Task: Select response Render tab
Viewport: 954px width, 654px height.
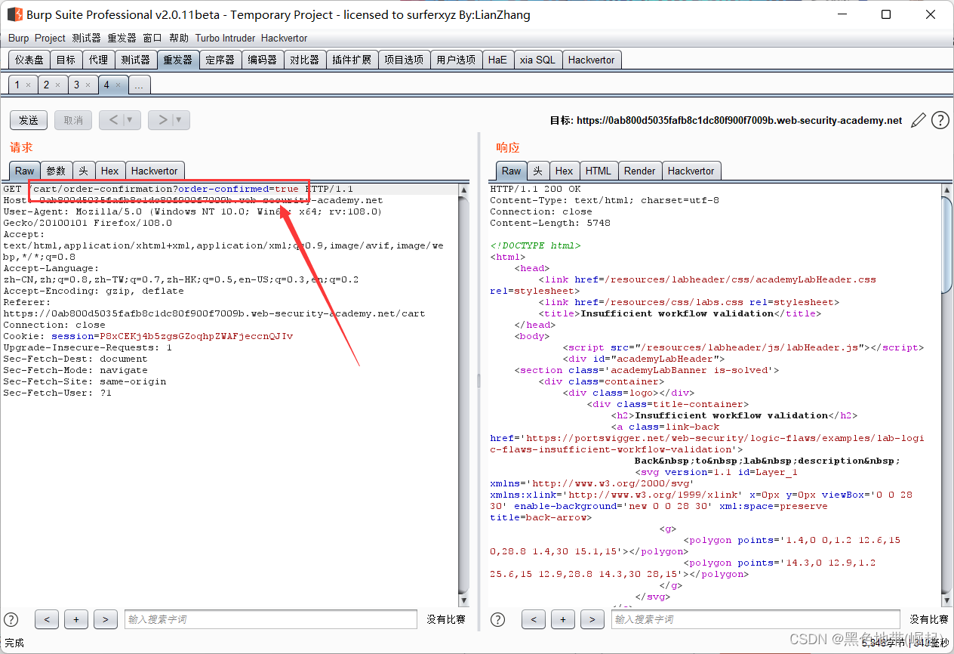Action: pos(639,171)
